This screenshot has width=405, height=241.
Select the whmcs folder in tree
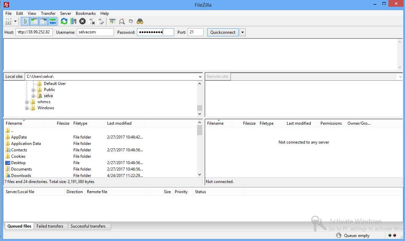(44, 102)
